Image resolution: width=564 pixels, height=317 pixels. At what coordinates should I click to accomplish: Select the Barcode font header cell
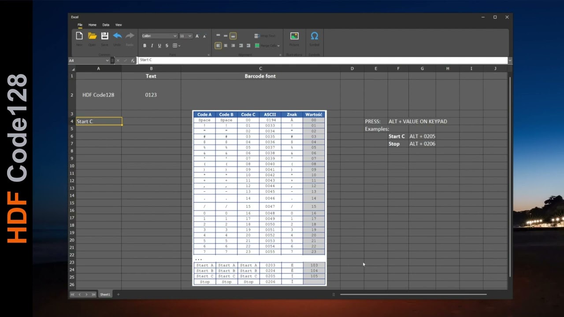click(260, 76)
